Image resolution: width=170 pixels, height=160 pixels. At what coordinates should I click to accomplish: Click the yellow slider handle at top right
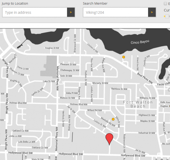tap(167, 16)
